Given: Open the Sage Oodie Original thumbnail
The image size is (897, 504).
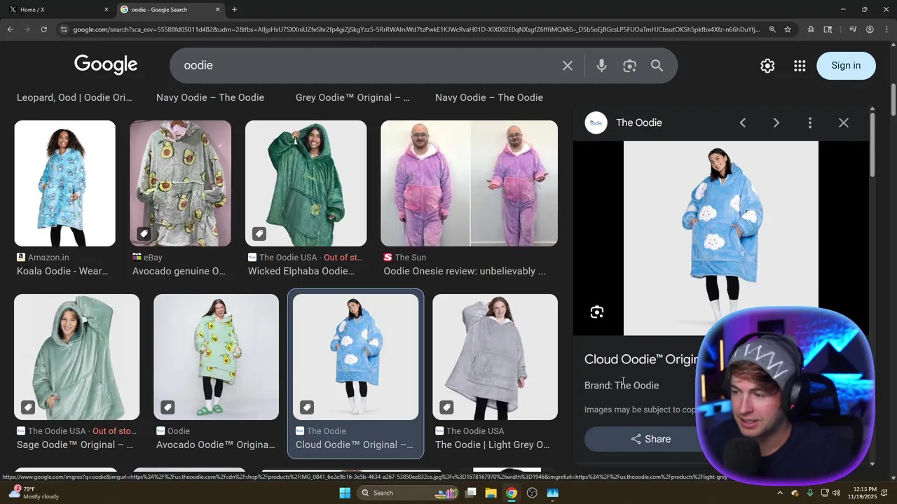Looking at the screenshot, I should click(x=77, y=357).
